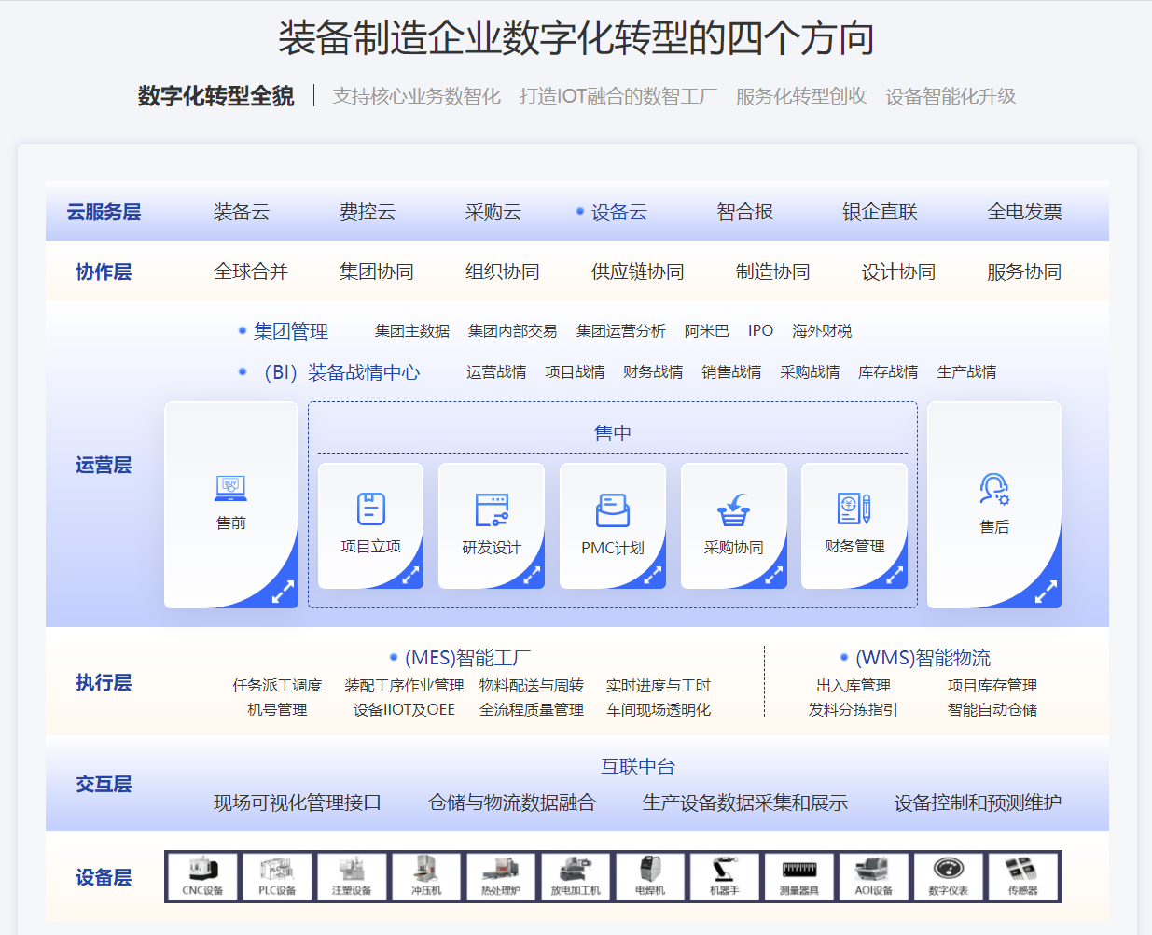Click 集团主数据 text
1152x935 pixels.
412,331
